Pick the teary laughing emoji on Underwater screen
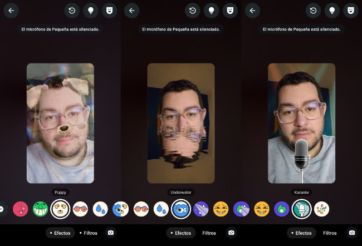 point(221,209)
